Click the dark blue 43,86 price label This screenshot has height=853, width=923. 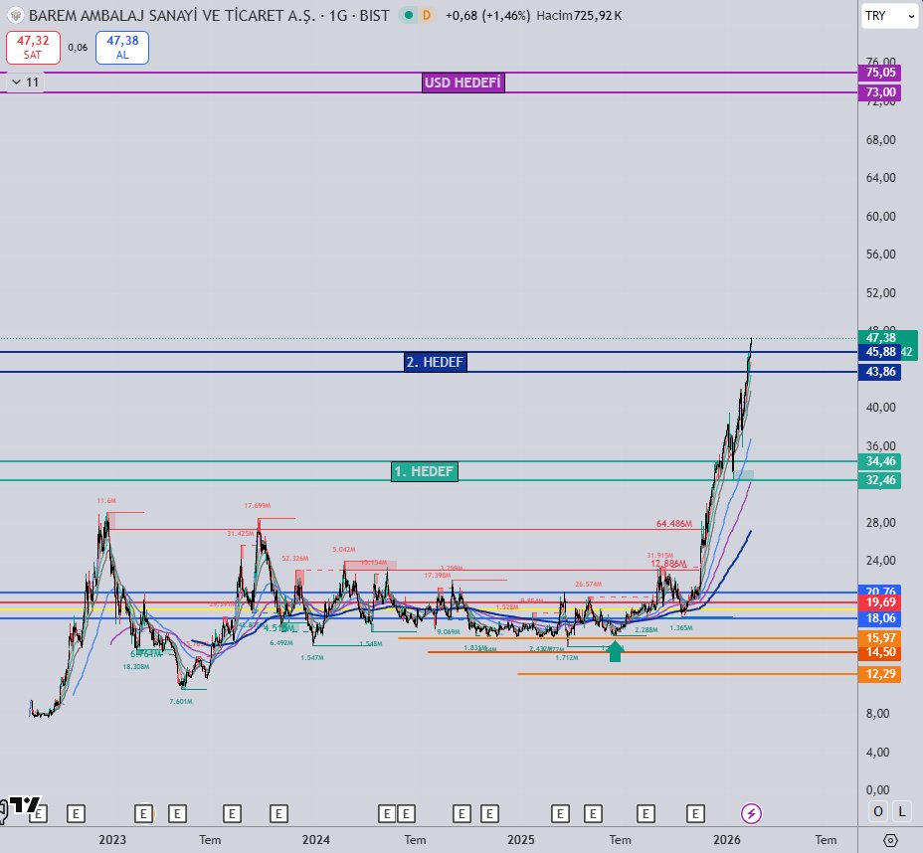880,372
